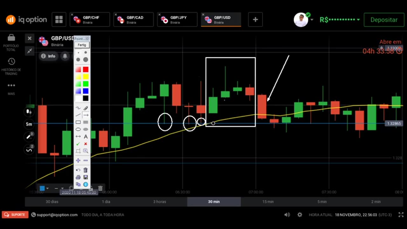Screen dimensions: 407x229
Task: Open the asset grid layout icon
Action: (x=59, y=19)
